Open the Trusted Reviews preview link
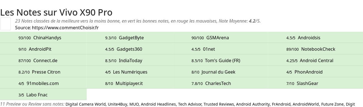The height and width of the screenshot is (107, 363). pos(219,104)
